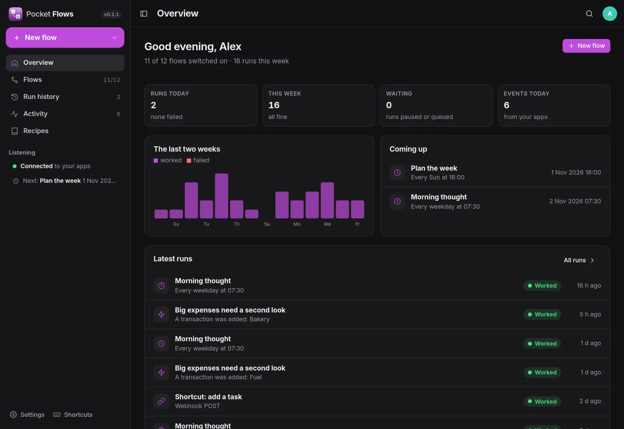This screenshot has width=624, height=429.
Task: Click '2 Nov 2026 07:30' in Coming up
Action: [x=575, y=201]
